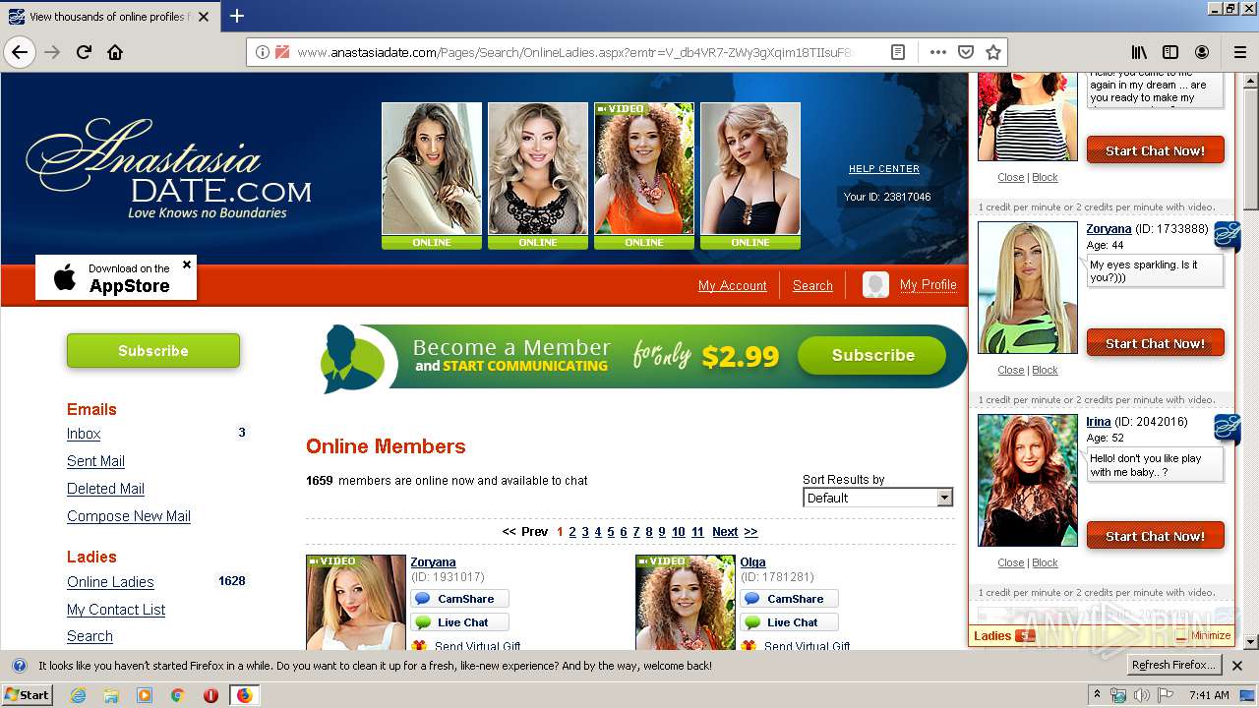Click the volume icon in system tray

click(x=1141, y=695)
